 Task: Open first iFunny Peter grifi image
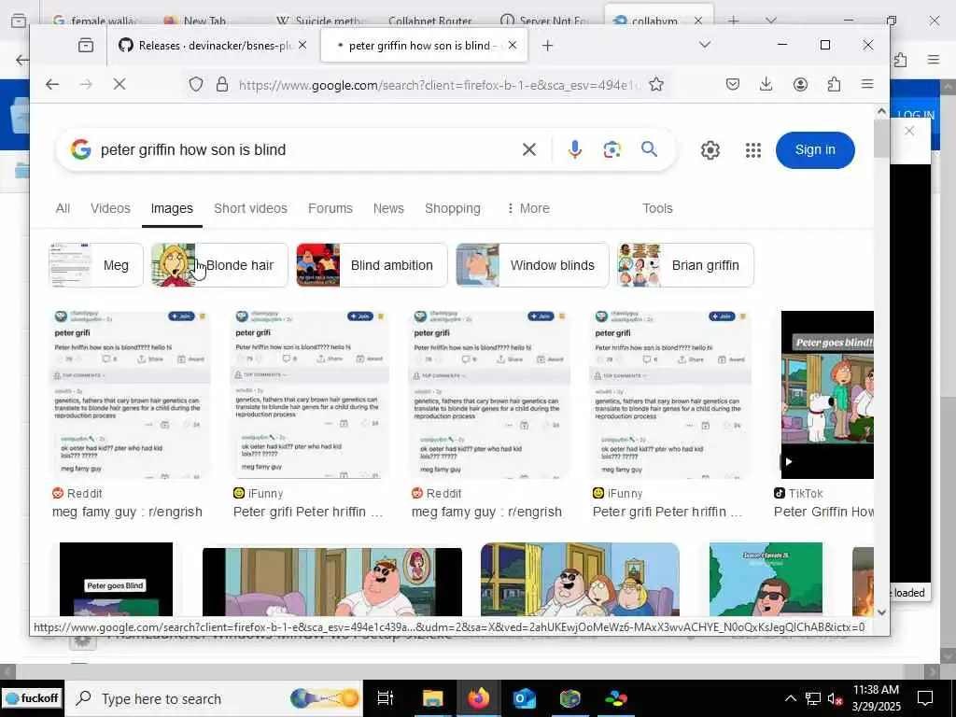(x=310, y=395)
